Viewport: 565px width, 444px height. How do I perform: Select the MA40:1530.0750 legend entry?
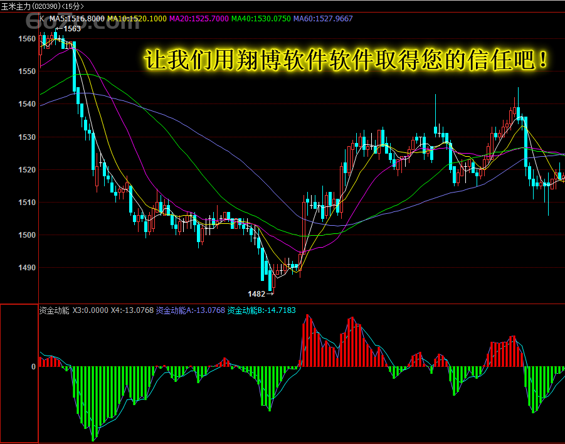[x=261, y=18]
